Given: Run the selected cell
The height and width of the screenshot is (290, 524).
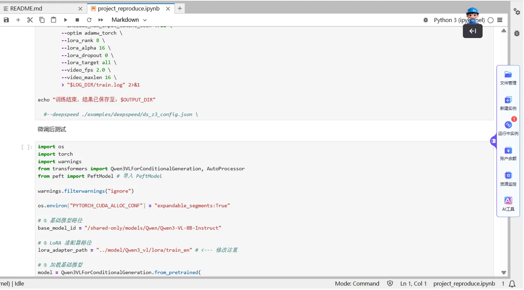Looking at the screenshot, I should coord(65,20).
